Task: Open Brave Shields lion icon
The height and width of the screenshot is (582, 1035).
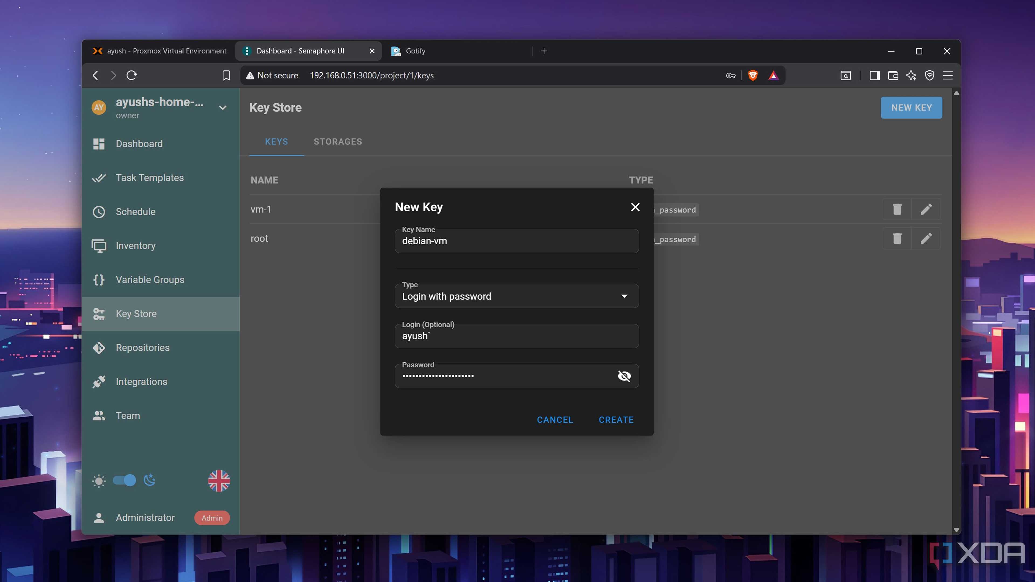Action: (753, 75)
